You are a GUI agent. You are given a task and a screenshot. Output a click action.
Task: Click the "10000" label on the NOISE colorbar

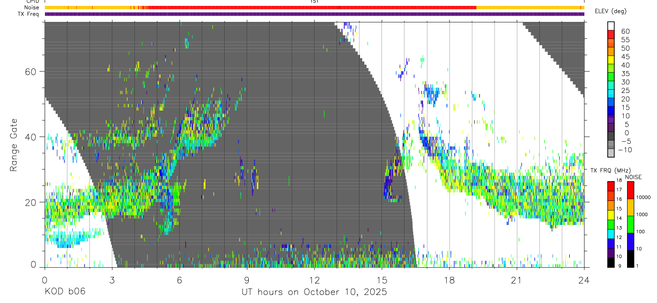click(645, 197)
